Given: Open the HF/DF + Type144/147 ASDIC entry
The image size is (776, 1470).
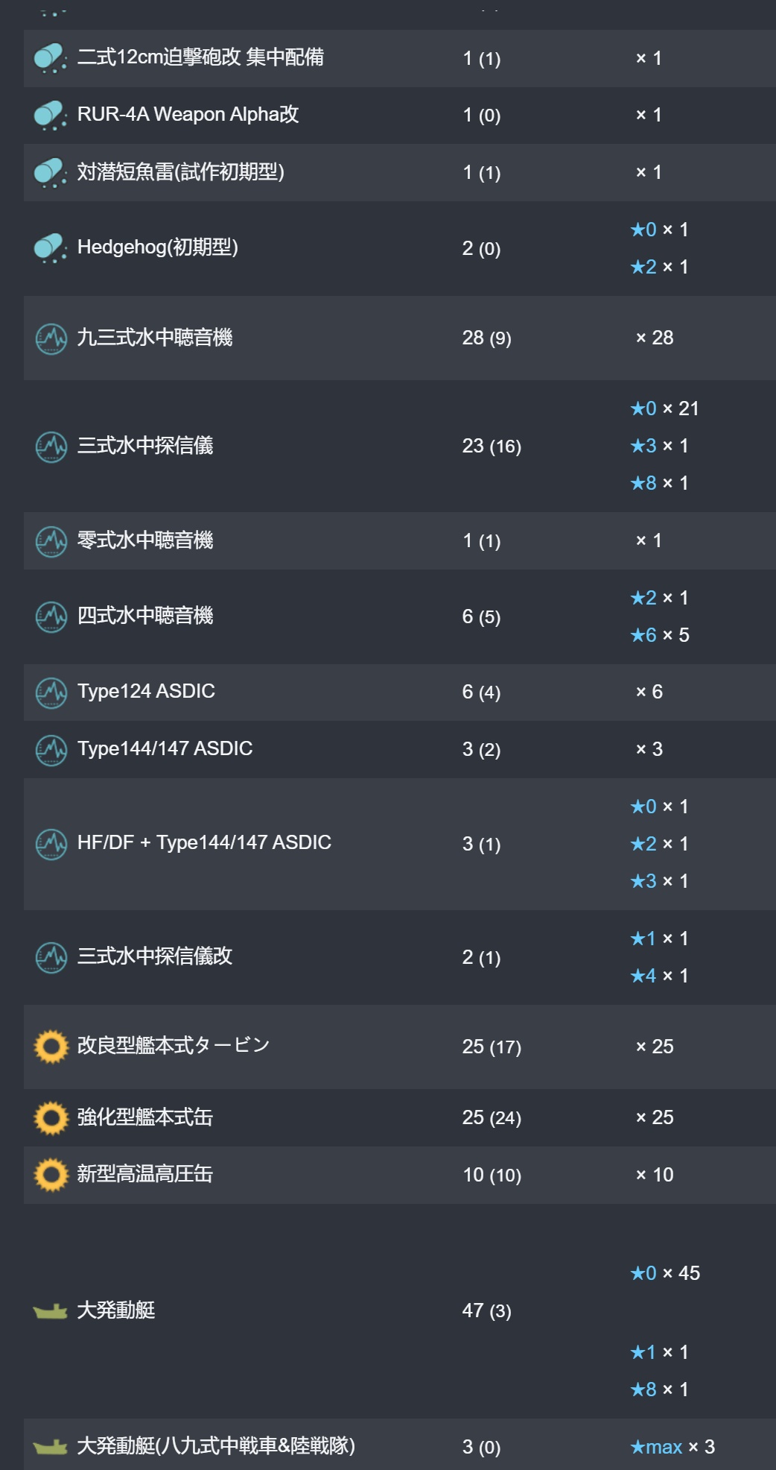Looking at the screenshot, I should (204, 843).
